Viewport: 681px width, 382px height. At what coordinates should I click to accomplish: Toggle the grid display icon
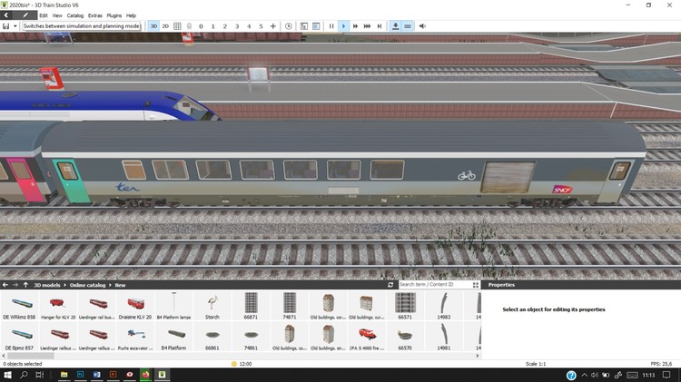pyautogui.click(x=177, y=26)
